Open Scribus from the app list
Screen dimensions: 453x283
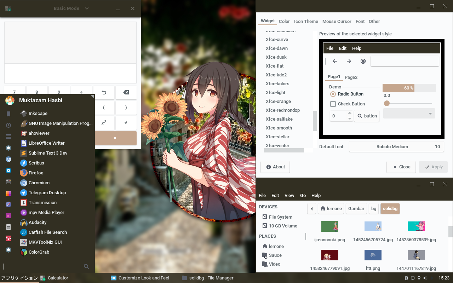coord(57,163)
